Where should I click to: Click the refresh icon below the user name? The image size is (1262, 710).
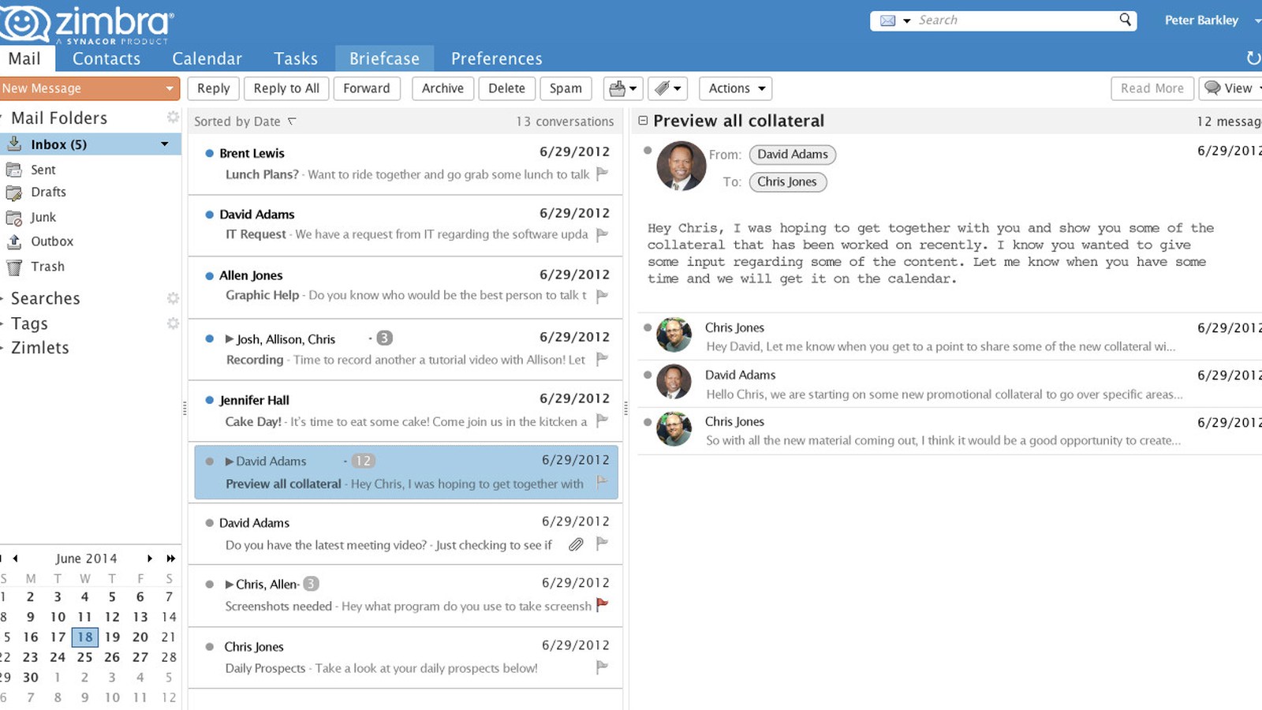point(1253,58)
